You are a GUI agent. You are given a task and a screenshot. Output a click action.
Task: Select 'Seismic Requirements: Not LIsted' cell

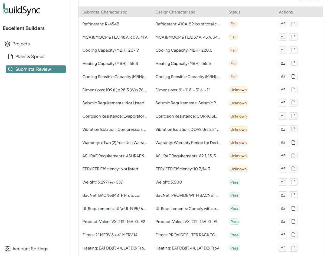113,103
